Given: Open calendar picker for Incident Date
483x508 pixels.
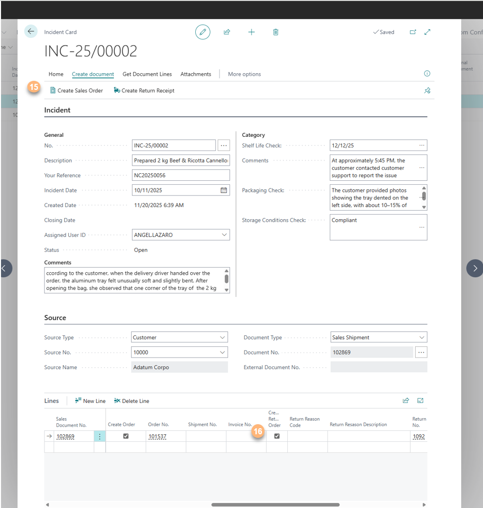Looking at the screenshot, I should (x=224, y=190).
